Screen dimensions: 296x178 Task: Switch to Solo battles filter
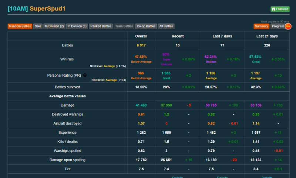click(38, 26)
